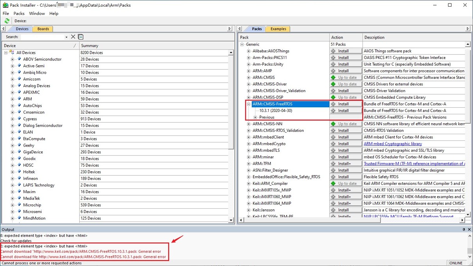This screenshot has height=266, width=473.
Task: Expand the Keil::ARM_Compiler pack node
Action: pyautogui.click(x=249, y=184)
